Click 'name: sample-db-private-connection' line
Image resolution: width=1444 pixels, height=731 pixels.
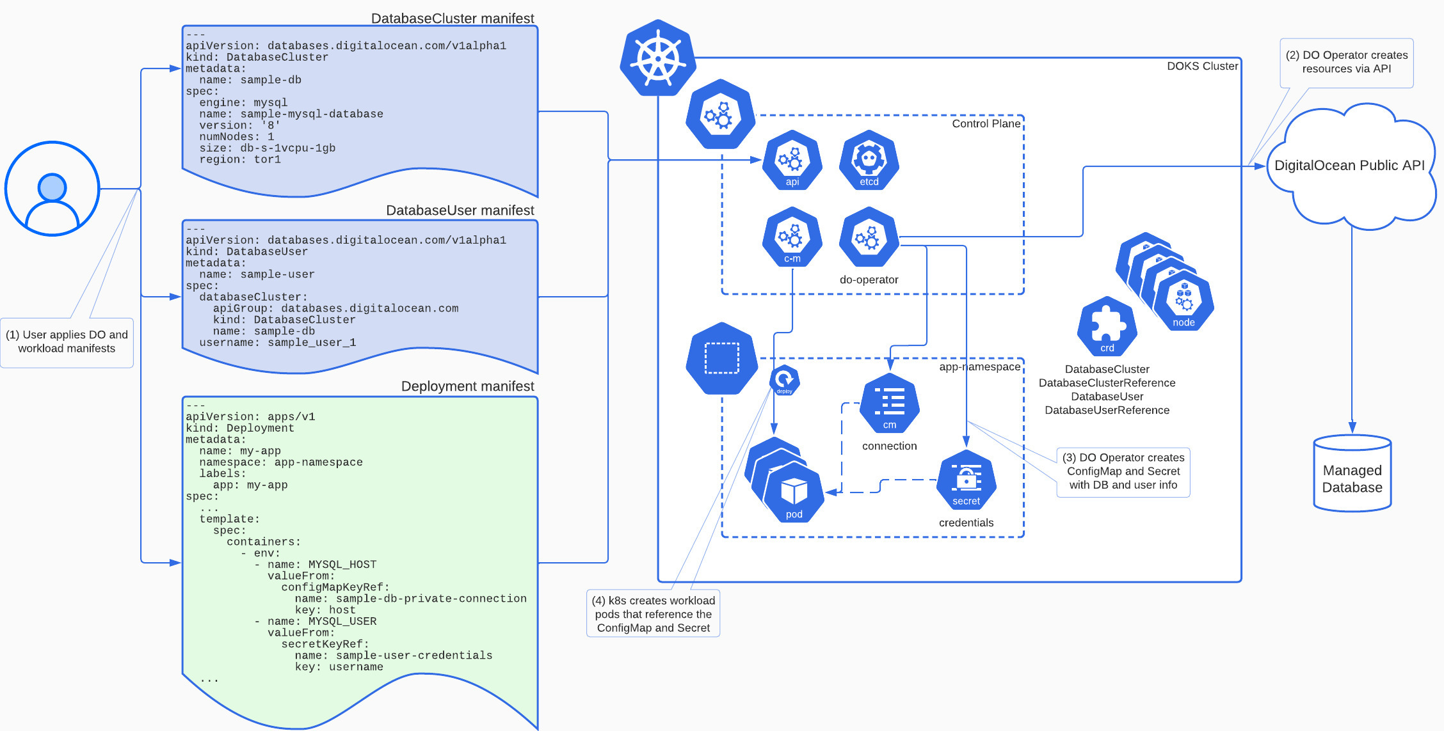tap(411, 599)
